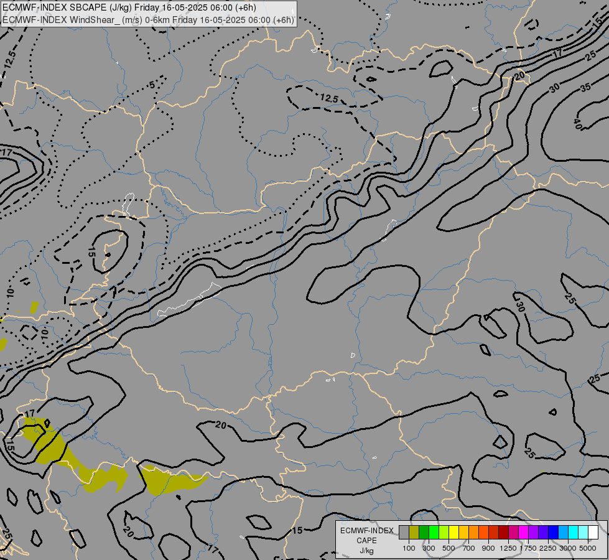The height and width of the screenshot is (560, 609).
Task: Click the pure blue swatch in the CAPE legend
Action: click(x=553, y=532)
